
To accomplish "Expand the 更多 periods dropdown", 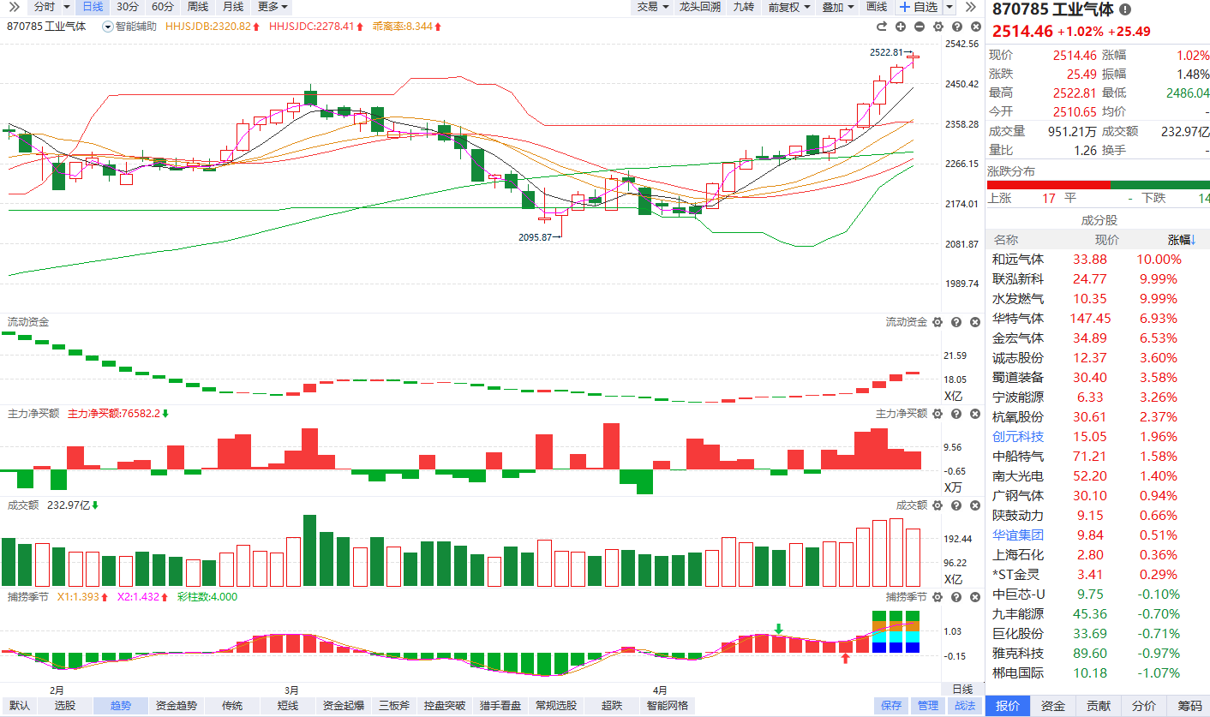I will tap(273, 7).
